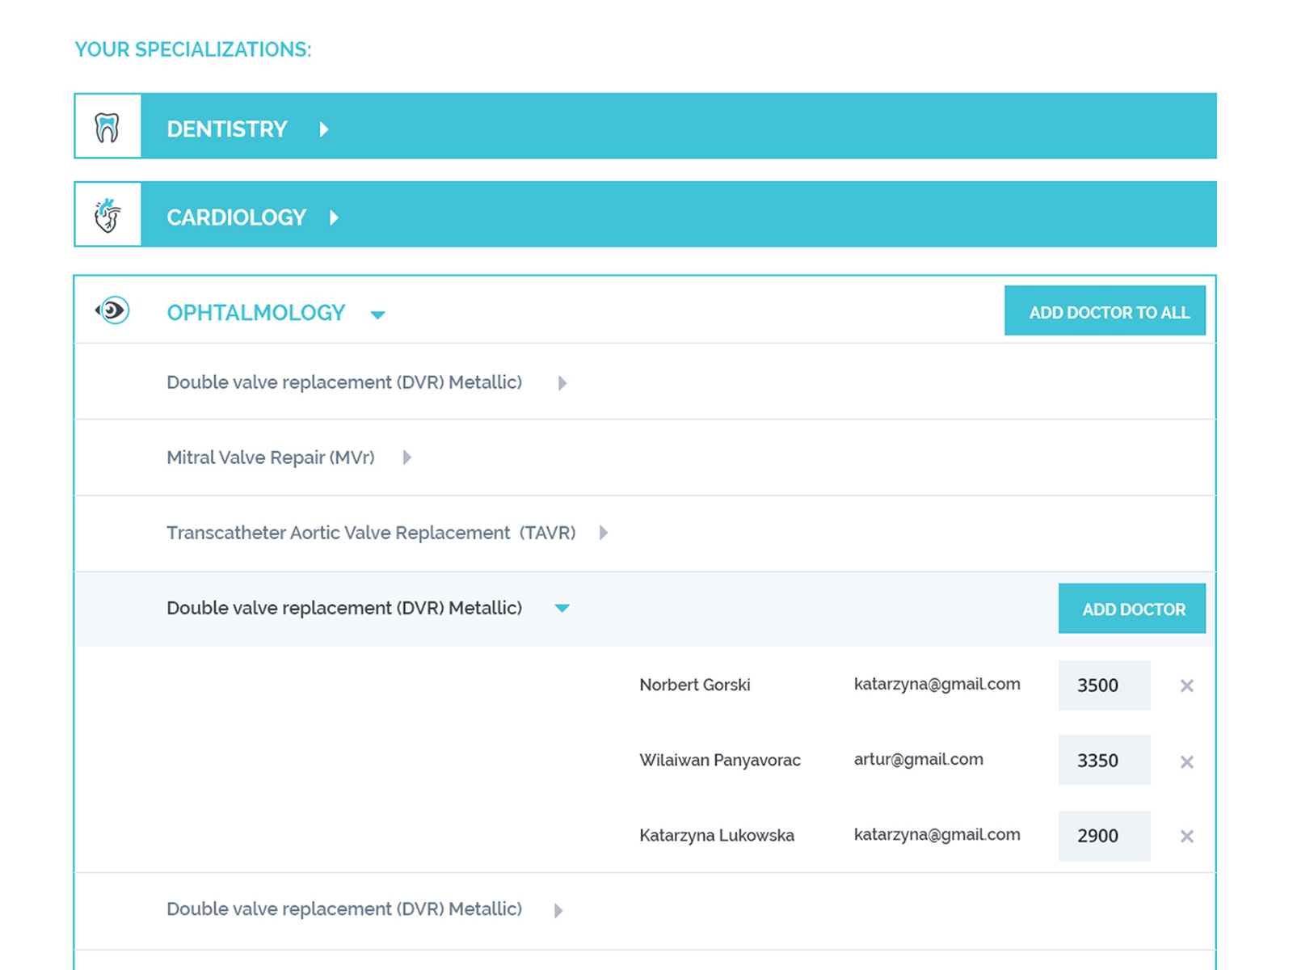1293x970 pixels.
Task: Edit the price field showing 3350
Action: point(1105,760)
